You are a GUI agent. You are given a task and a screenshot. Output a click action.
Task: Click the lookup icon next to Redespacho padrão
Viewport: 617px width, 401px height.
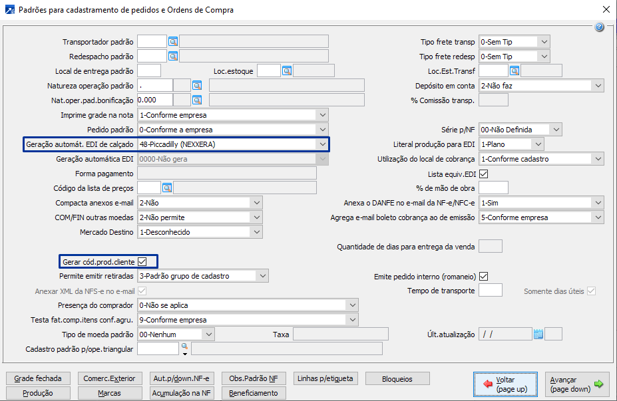pyautogui.click(x=173, y=56)
